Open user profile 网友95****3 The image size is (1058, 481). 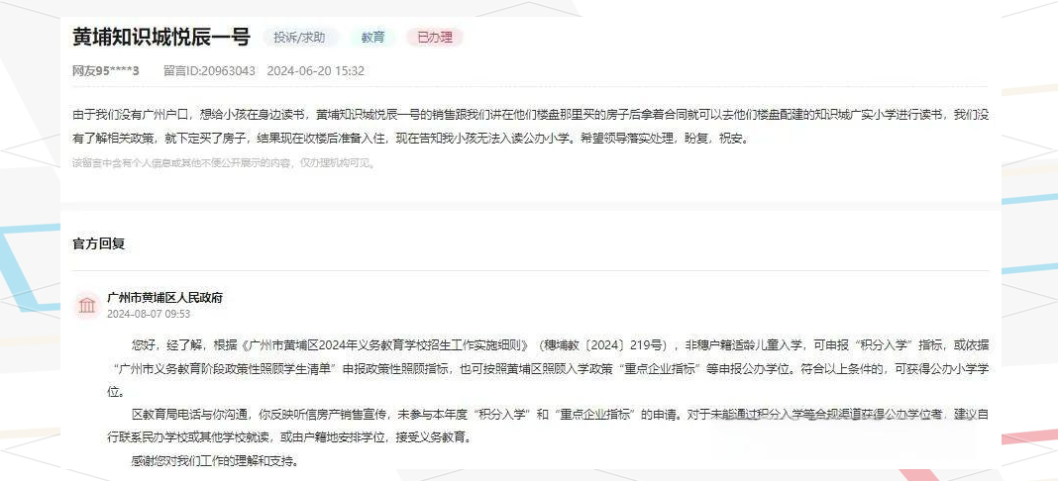tap(106, 70)
